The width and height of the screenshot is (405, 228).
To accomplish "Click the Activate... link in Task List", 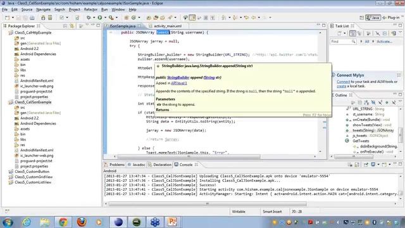I will [384, 41].
